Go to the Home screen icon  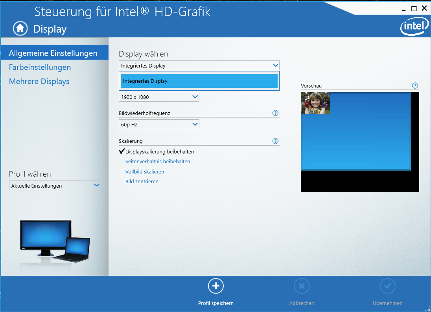pos(20,28)
